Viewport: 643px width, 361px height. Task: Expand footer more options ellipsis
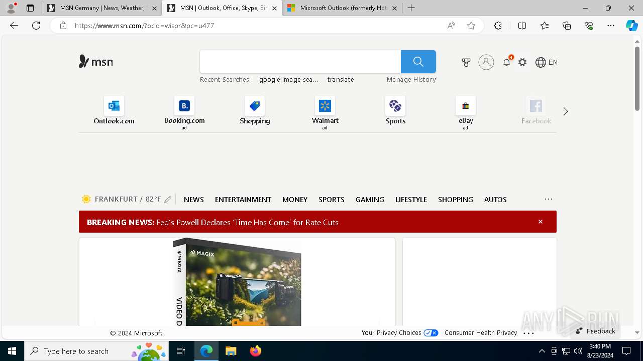pyautogui.click(x=528, y=333)
